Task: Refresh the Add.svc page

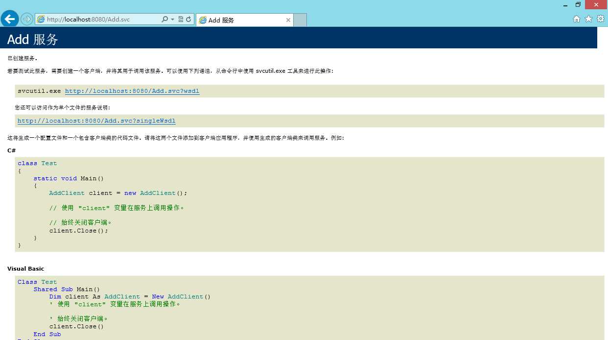Action: 188,19
